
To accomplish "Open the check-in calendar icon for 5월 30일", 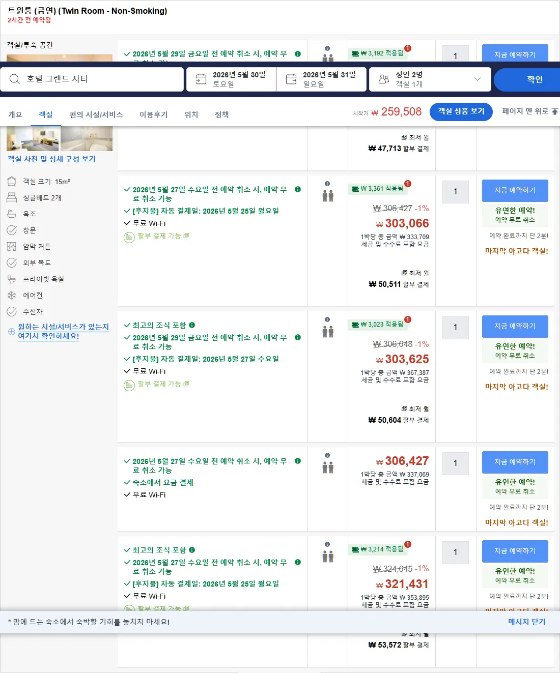I will pos(201,79).
